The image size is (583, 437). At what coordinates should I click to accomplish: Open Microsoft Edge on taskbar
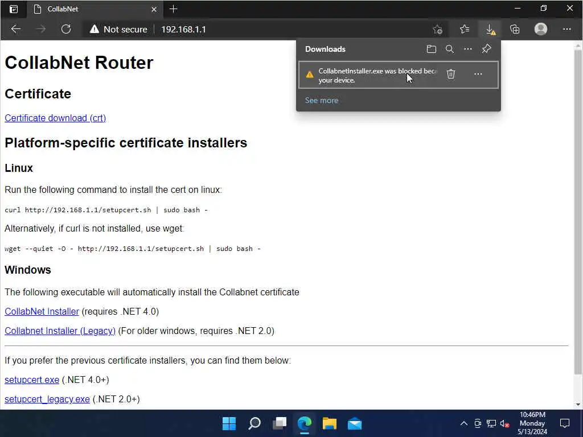305,423
